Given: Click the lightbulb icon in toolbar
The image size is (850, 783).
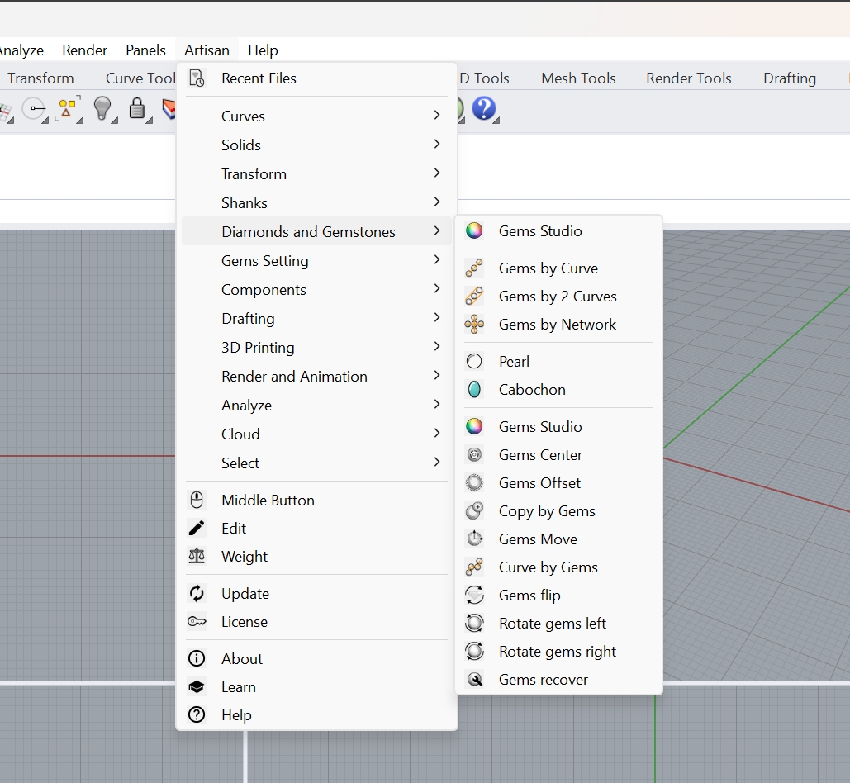Looking at the screenshot, I should tap(102, 108).
